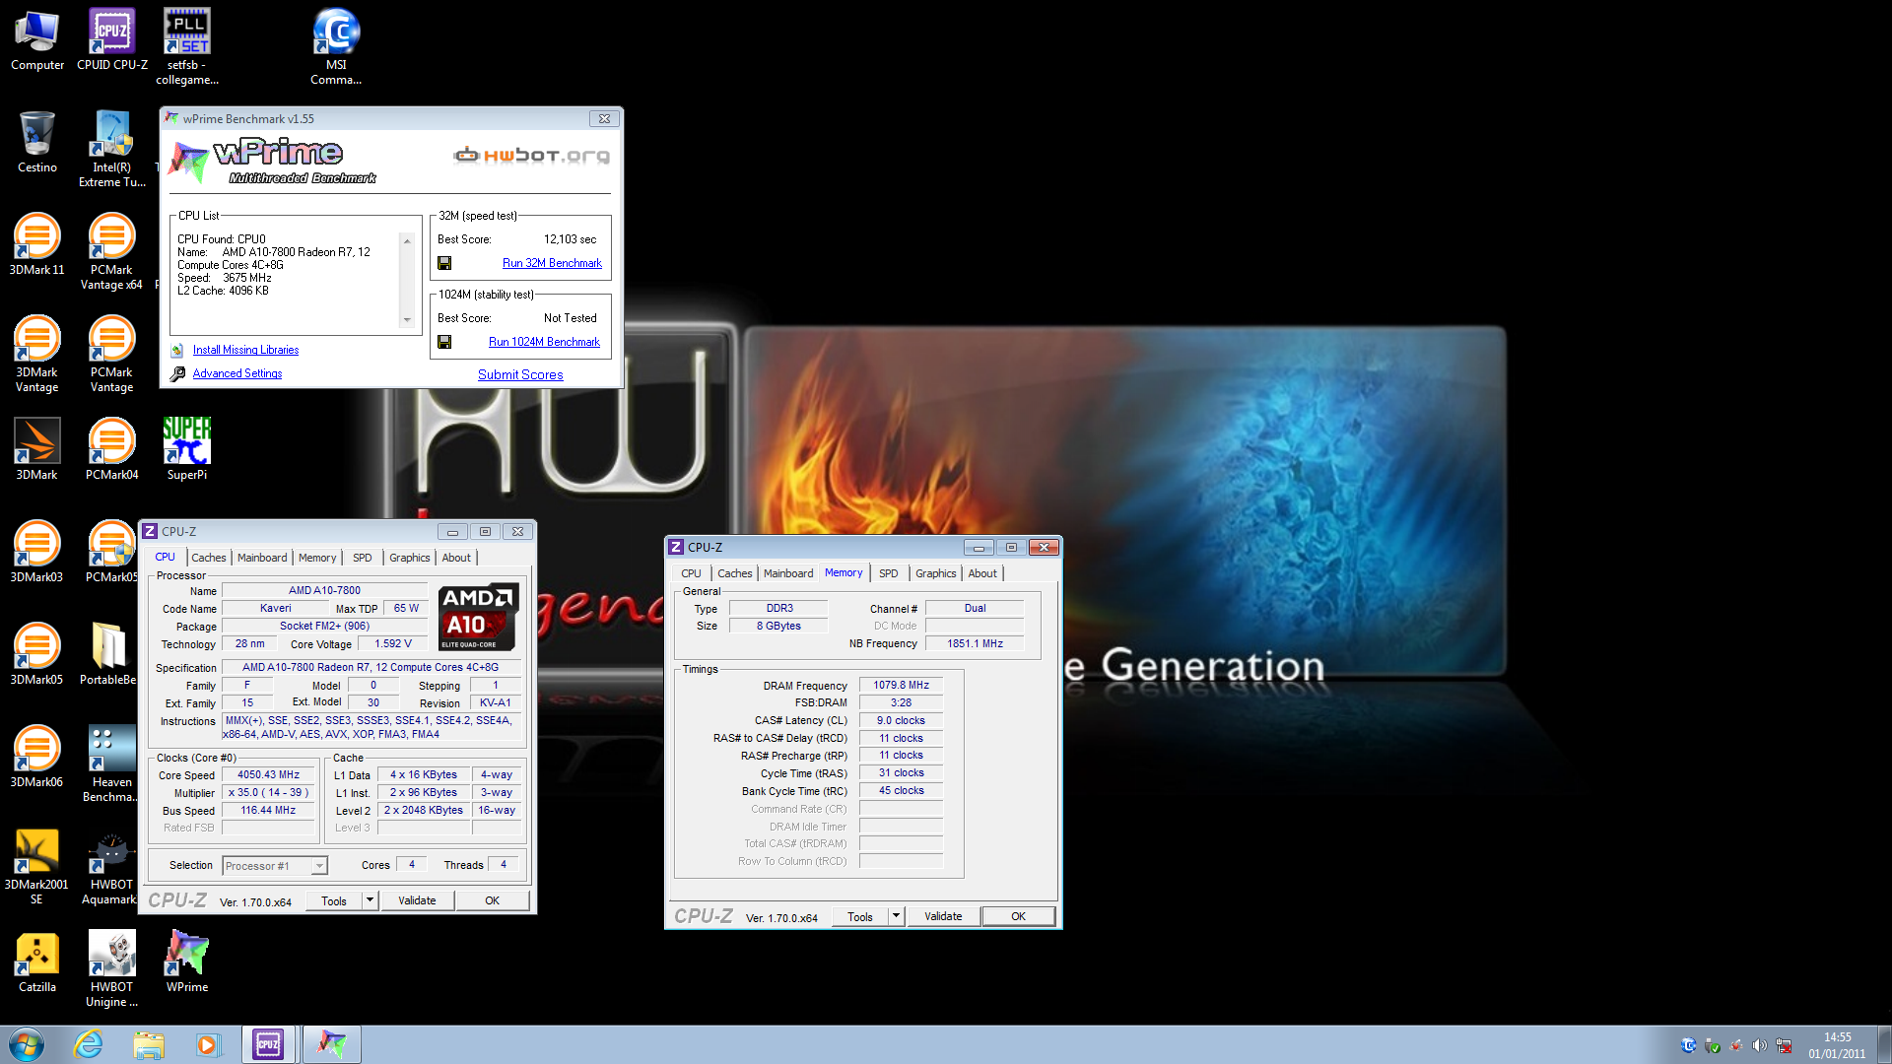This screenshot has height=1064, width=1892.
Task: Open the HWBOT Unigine shortcut
Action: click(112, 968)
